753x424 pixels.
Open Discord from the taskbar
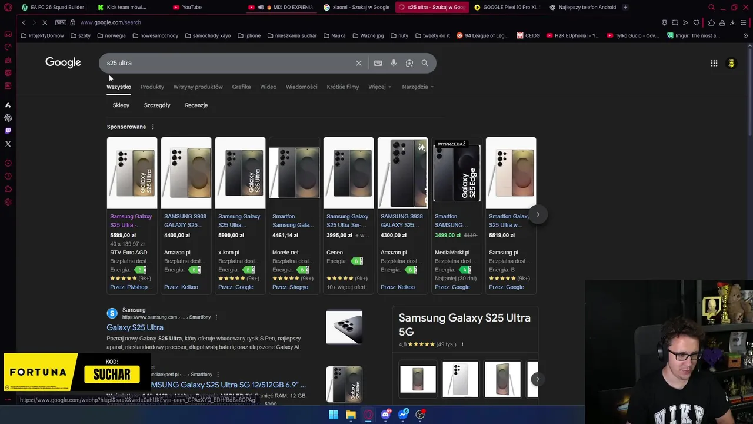[x=385, y=415]
